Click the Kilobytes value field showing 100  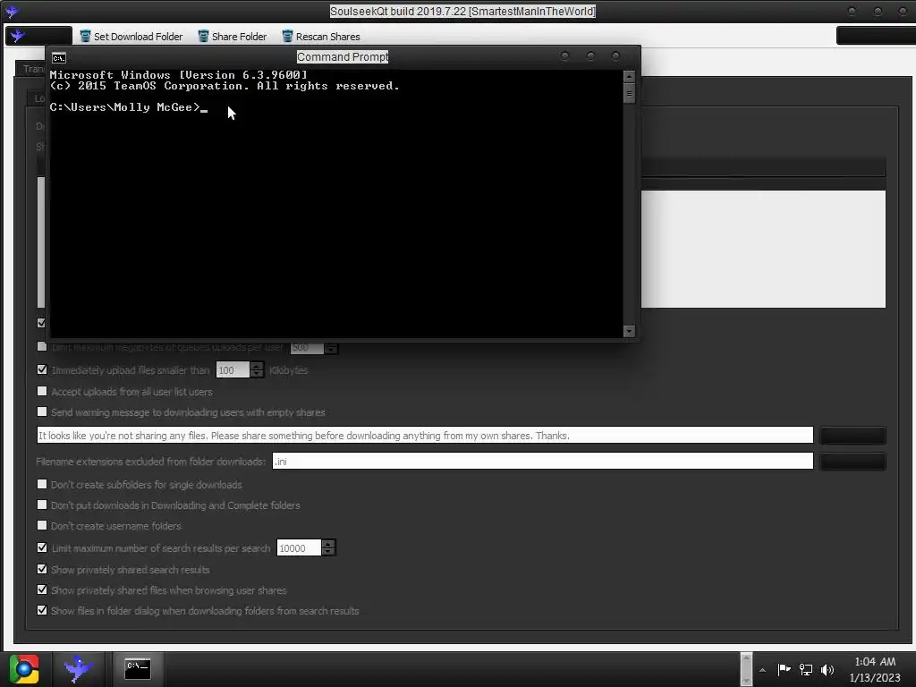233,369
